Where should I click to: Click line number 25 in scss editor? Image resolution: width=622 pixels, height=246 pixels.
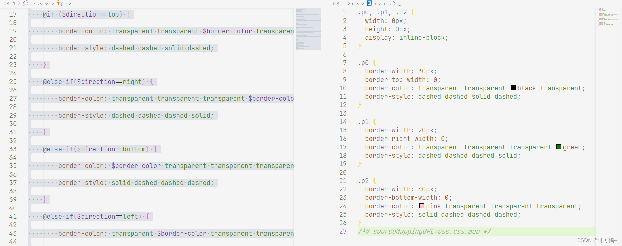13,82
